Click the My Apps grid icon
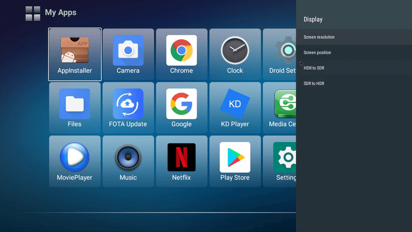The image size is (412, 232). pyautogui.click(x=33, y=14)
